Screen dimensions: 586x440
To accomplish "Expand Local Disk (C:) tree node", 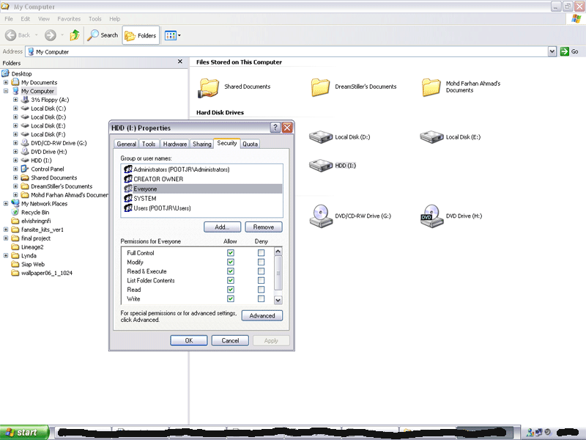I will [x=15, y=109].
